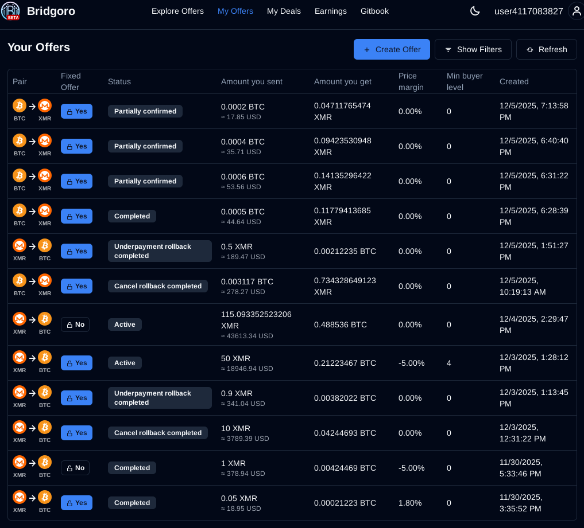Expand the Show Filters panel
Image resolution: width=584 pixels, height=528 pixels.
[473, 49]
